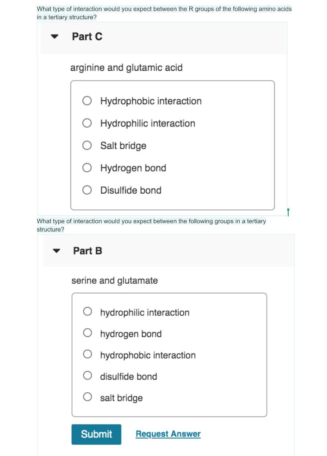
Task: Click the arginine and glutamic acid text
Action: coord(127,68)
